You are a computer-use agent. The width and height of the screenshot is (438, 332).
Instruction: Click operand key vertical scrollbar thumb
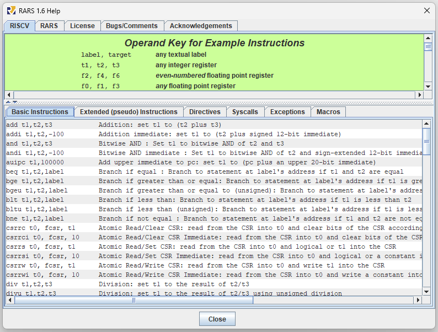pyautogui.click(x=428, y=46)
